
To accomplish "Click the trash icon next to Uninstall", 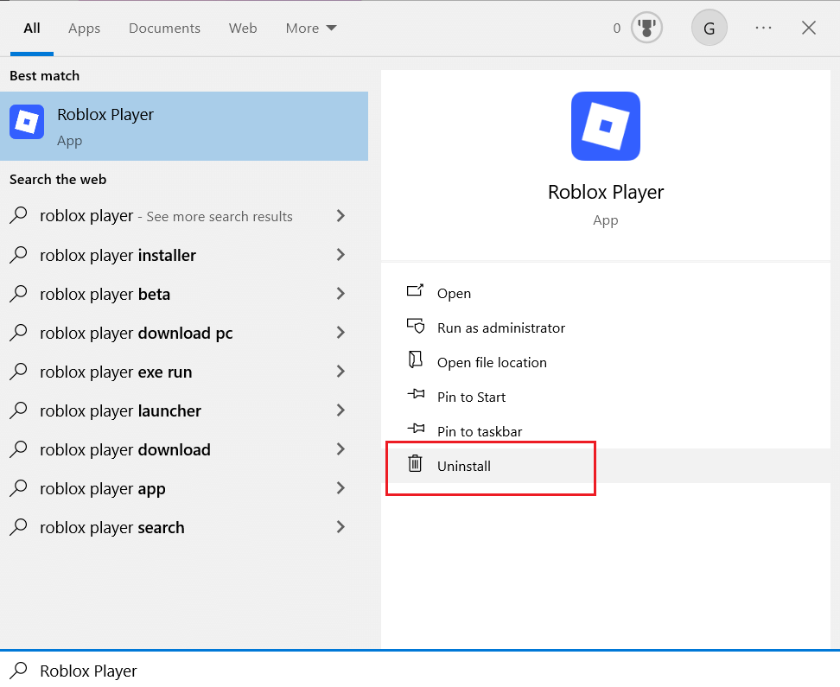I will [x=415, y=463].
